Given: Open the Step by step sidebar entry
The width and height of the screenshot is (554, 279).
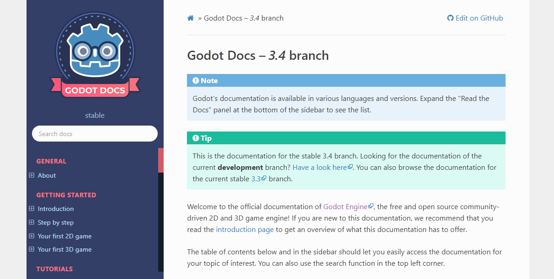Looking at the screenshot, I should click(56, 222).
